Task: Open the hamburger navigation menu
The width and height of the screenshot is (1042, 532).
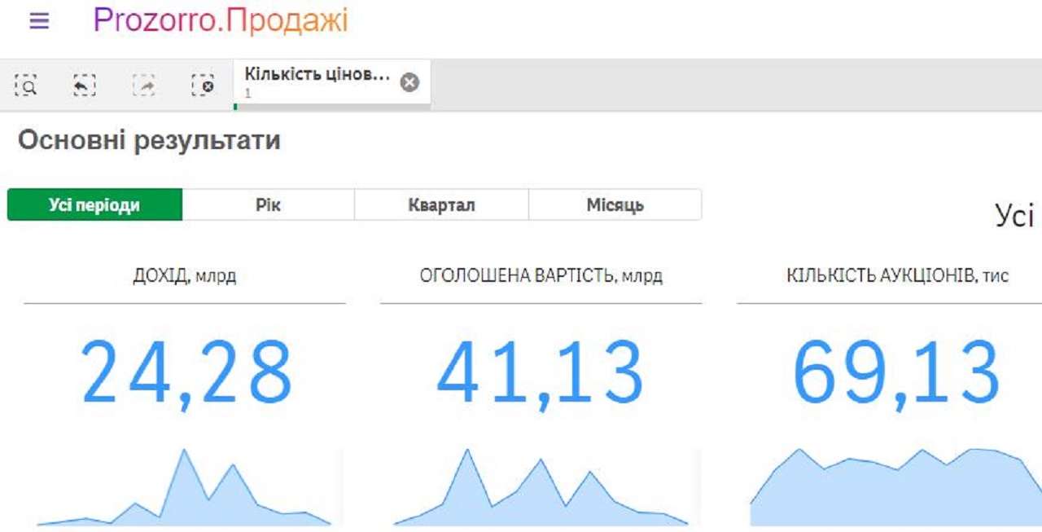Action: pyautogui.click(x=39, y=21)
